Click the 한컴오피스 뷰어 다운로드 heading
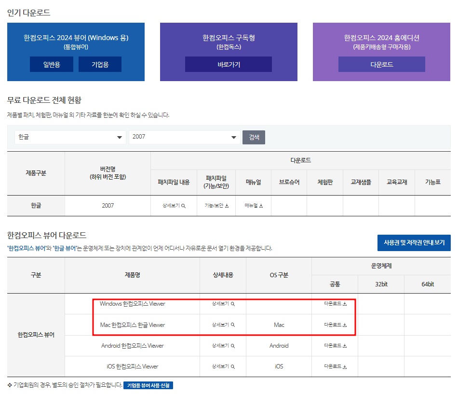 pos(47,235)
